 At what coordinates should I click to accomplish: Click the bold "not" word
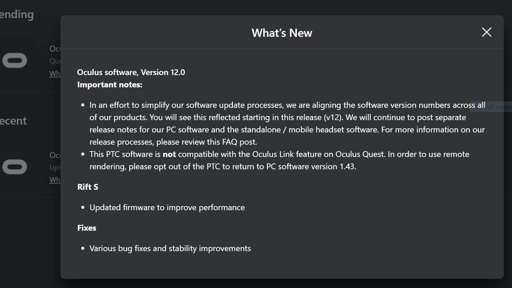click(x=169, y=154)
